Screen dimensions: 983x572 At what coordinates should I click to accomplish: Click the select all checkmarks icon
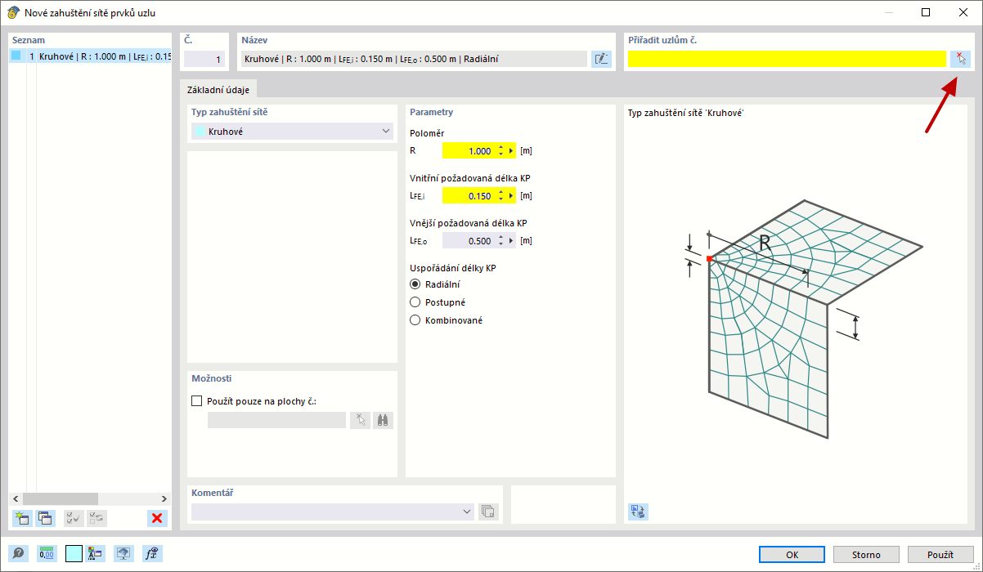[x=74, y=517]
